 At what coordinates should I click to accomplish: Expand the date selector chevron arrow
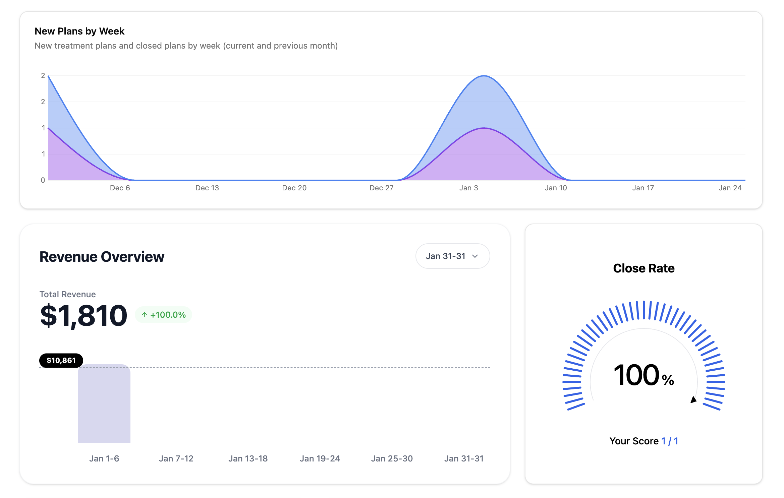(x=475, y=256)
